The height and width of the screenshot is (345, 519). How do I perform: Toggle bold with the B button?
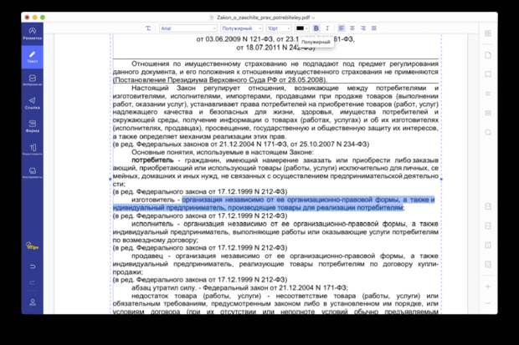tap(316, 28)
